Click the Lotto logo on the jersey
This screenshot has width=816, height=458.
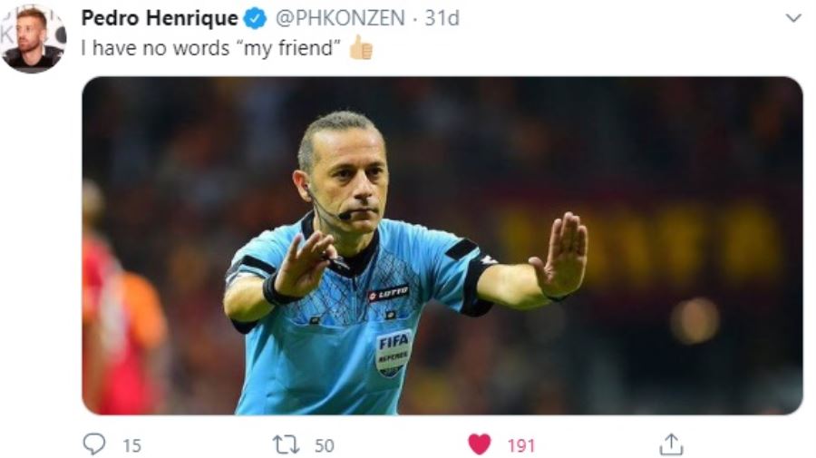click(389, 294)
